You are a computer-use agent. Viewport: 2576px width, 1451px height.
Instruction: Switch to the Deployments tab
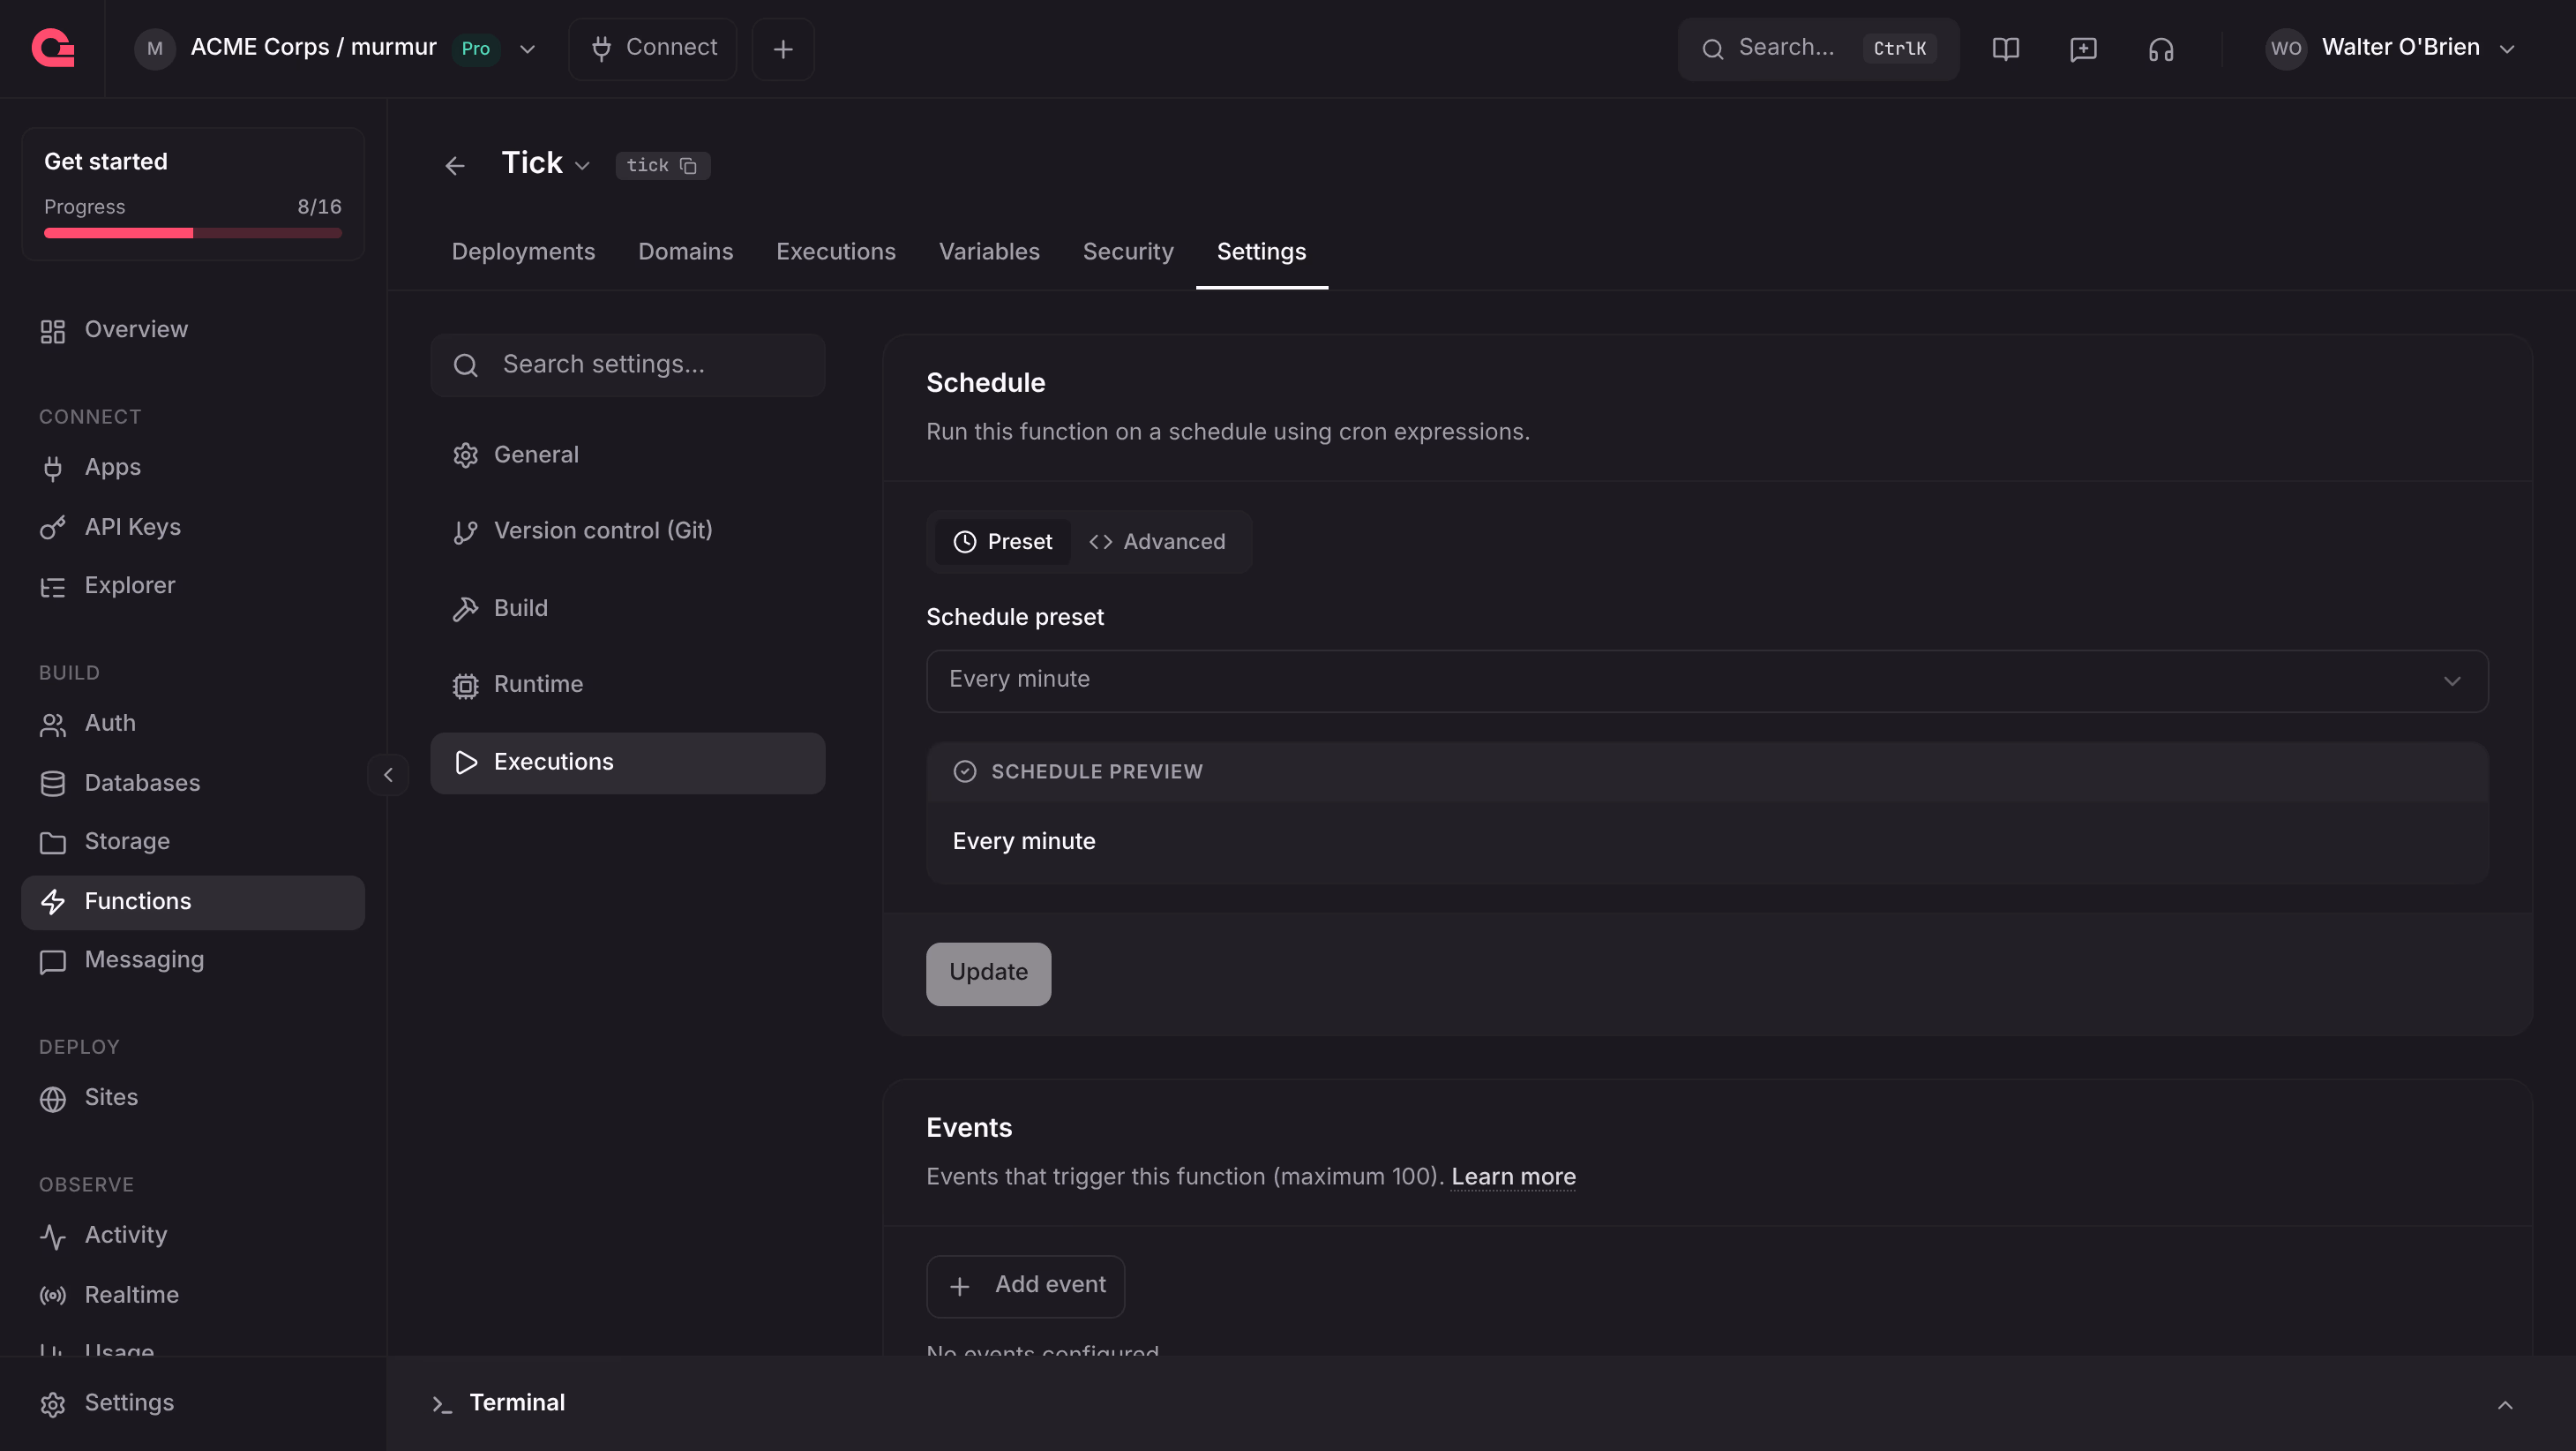click(x=523, y=252)
